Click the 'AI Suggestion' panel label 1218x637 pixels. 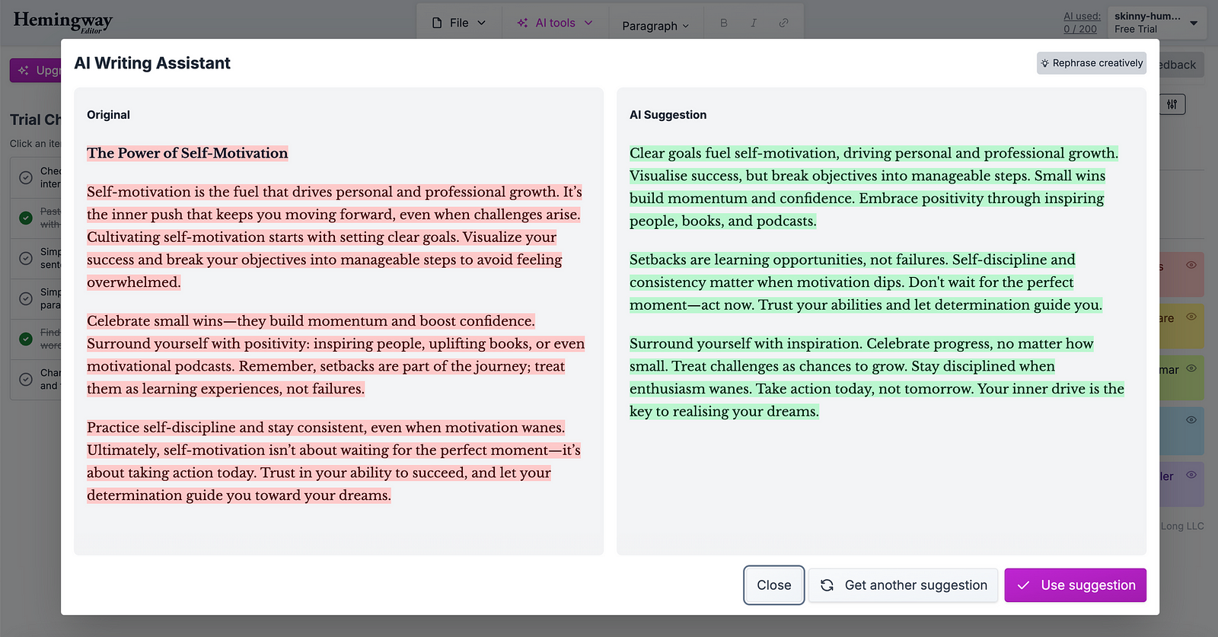click(668, 115)
